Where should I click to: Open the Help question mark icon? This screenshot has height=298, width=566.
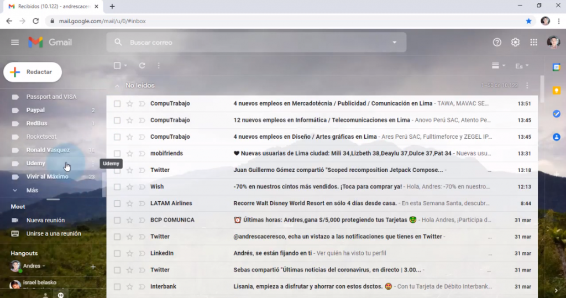tap(497, 43)
